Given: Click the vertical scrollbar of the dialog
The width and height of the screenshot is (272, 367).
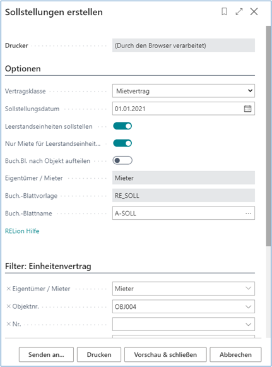Looking at the screenshot, I should (268, 136).
